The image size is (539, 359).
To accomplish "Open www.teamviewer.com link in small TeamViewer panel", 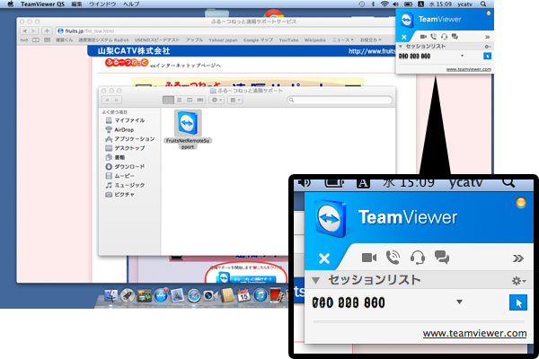I will coord(469,69).
